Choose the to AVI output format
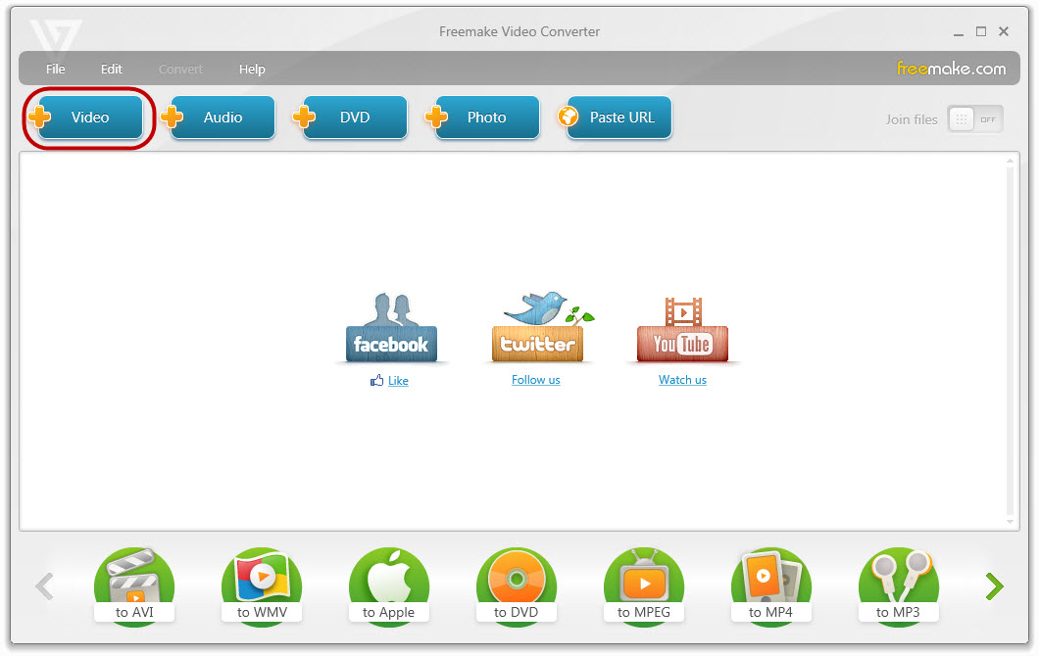Viewport: 1039px width, 656px height. [x=134, y=586]
